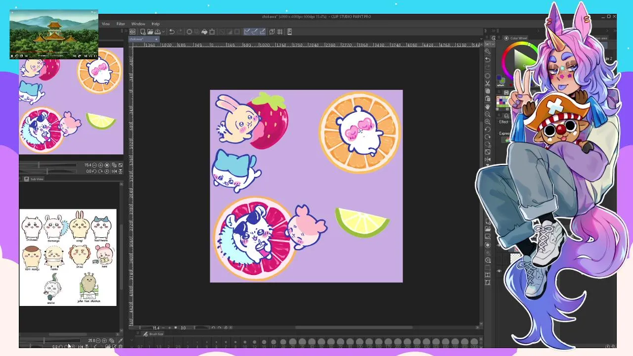
Task: Open the Help menu
Action: coord(155,24)
